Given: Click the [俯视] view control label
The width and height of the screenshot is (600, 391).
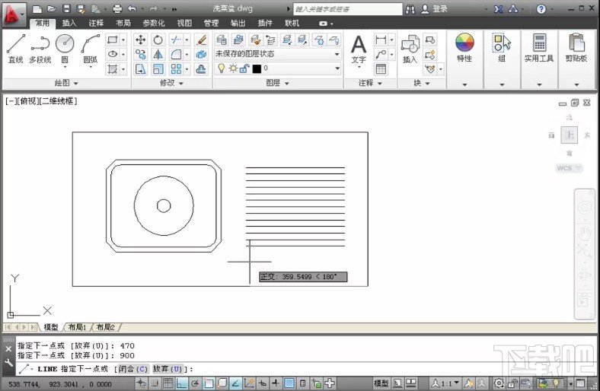Looking at the screenshot, I should 28,101.
